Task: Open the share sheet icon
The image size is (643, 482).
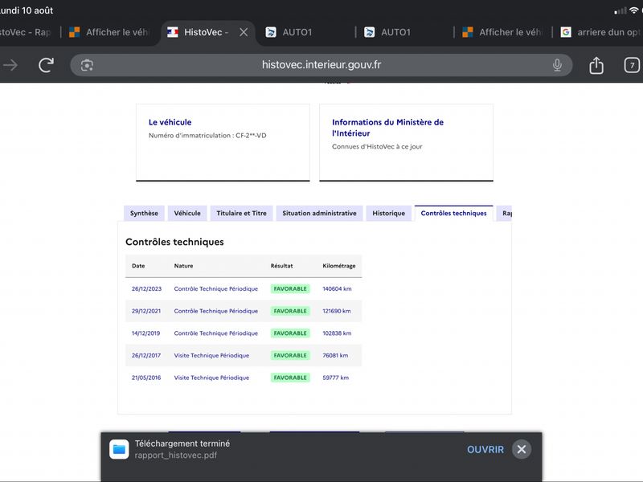Action: click(x=596, y=65)
